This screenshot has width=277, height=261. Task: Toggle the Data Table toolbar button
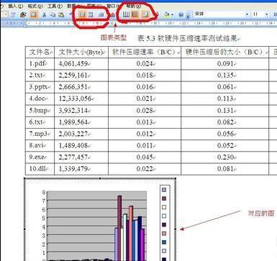click(x=101, y=14)
